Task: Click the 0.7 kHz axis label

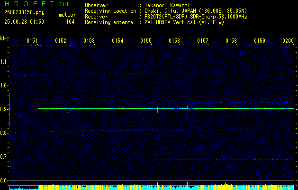Action: pyautogui.click(x=4, y=157)
